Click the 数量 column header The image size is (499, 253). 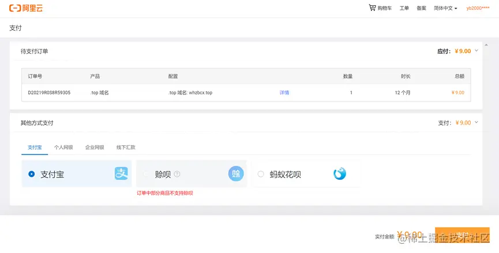tap(347, 76)
